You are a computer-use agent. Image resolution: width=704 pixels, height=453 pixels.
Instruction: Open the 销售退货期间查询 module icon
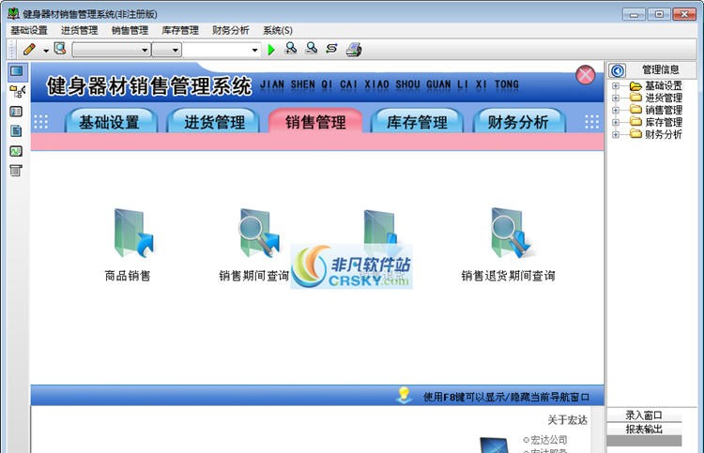point(511,233)
